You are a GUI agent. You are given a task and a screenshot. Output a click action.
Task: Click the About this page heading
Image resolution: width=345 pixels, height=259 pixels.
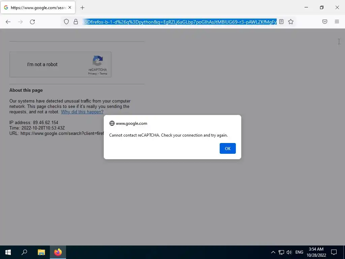(26, 90)
